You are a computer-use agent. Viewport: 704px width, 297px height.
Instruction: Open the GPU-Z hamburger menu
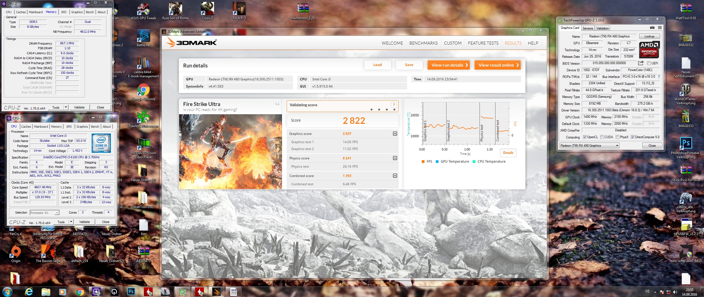pos(660,28)
